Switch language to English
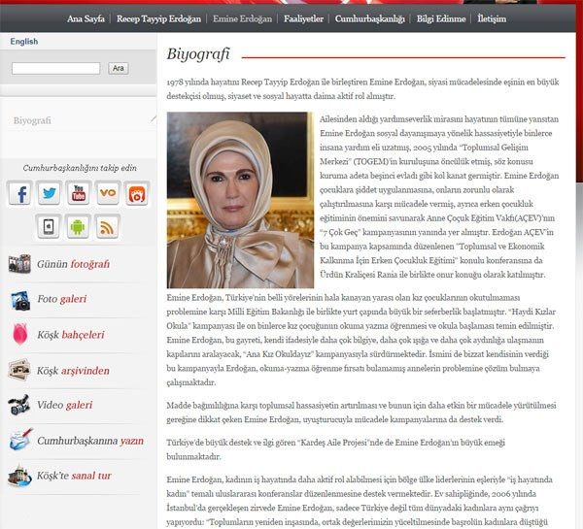This screenshot has width=583, height=529. click(x=24, y=42)
